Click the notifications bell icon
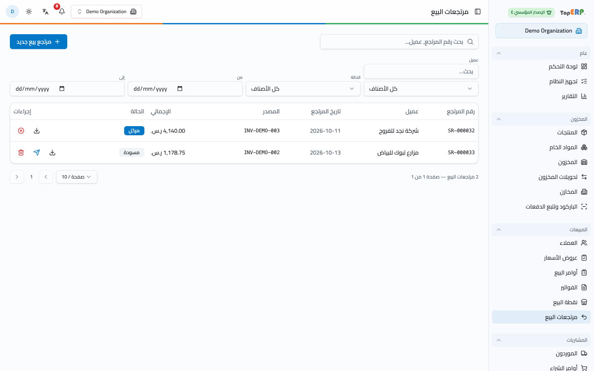This screenshot has width=594, height=371. coord(62,12)
